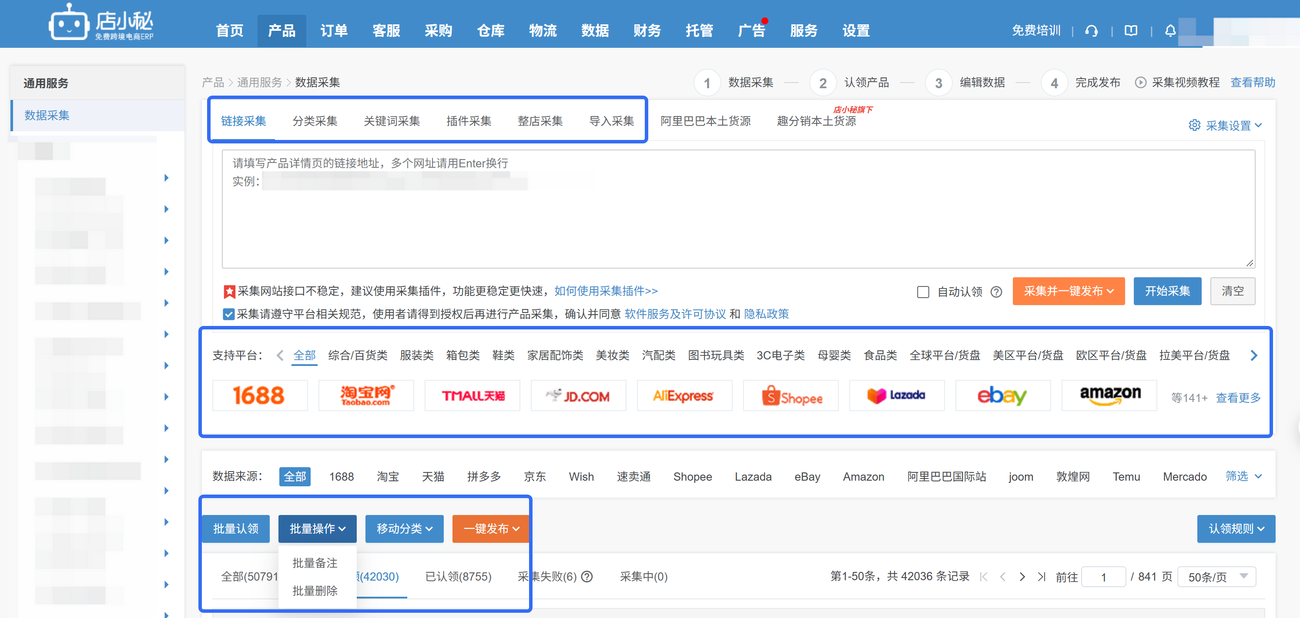Click the 开始采集 button
This screenshot has width=1300, height=618.
point(1167,291)
